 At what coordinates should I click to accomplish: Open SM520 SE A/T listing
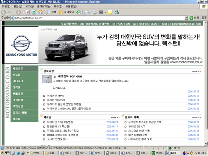[x=137, y=126]
